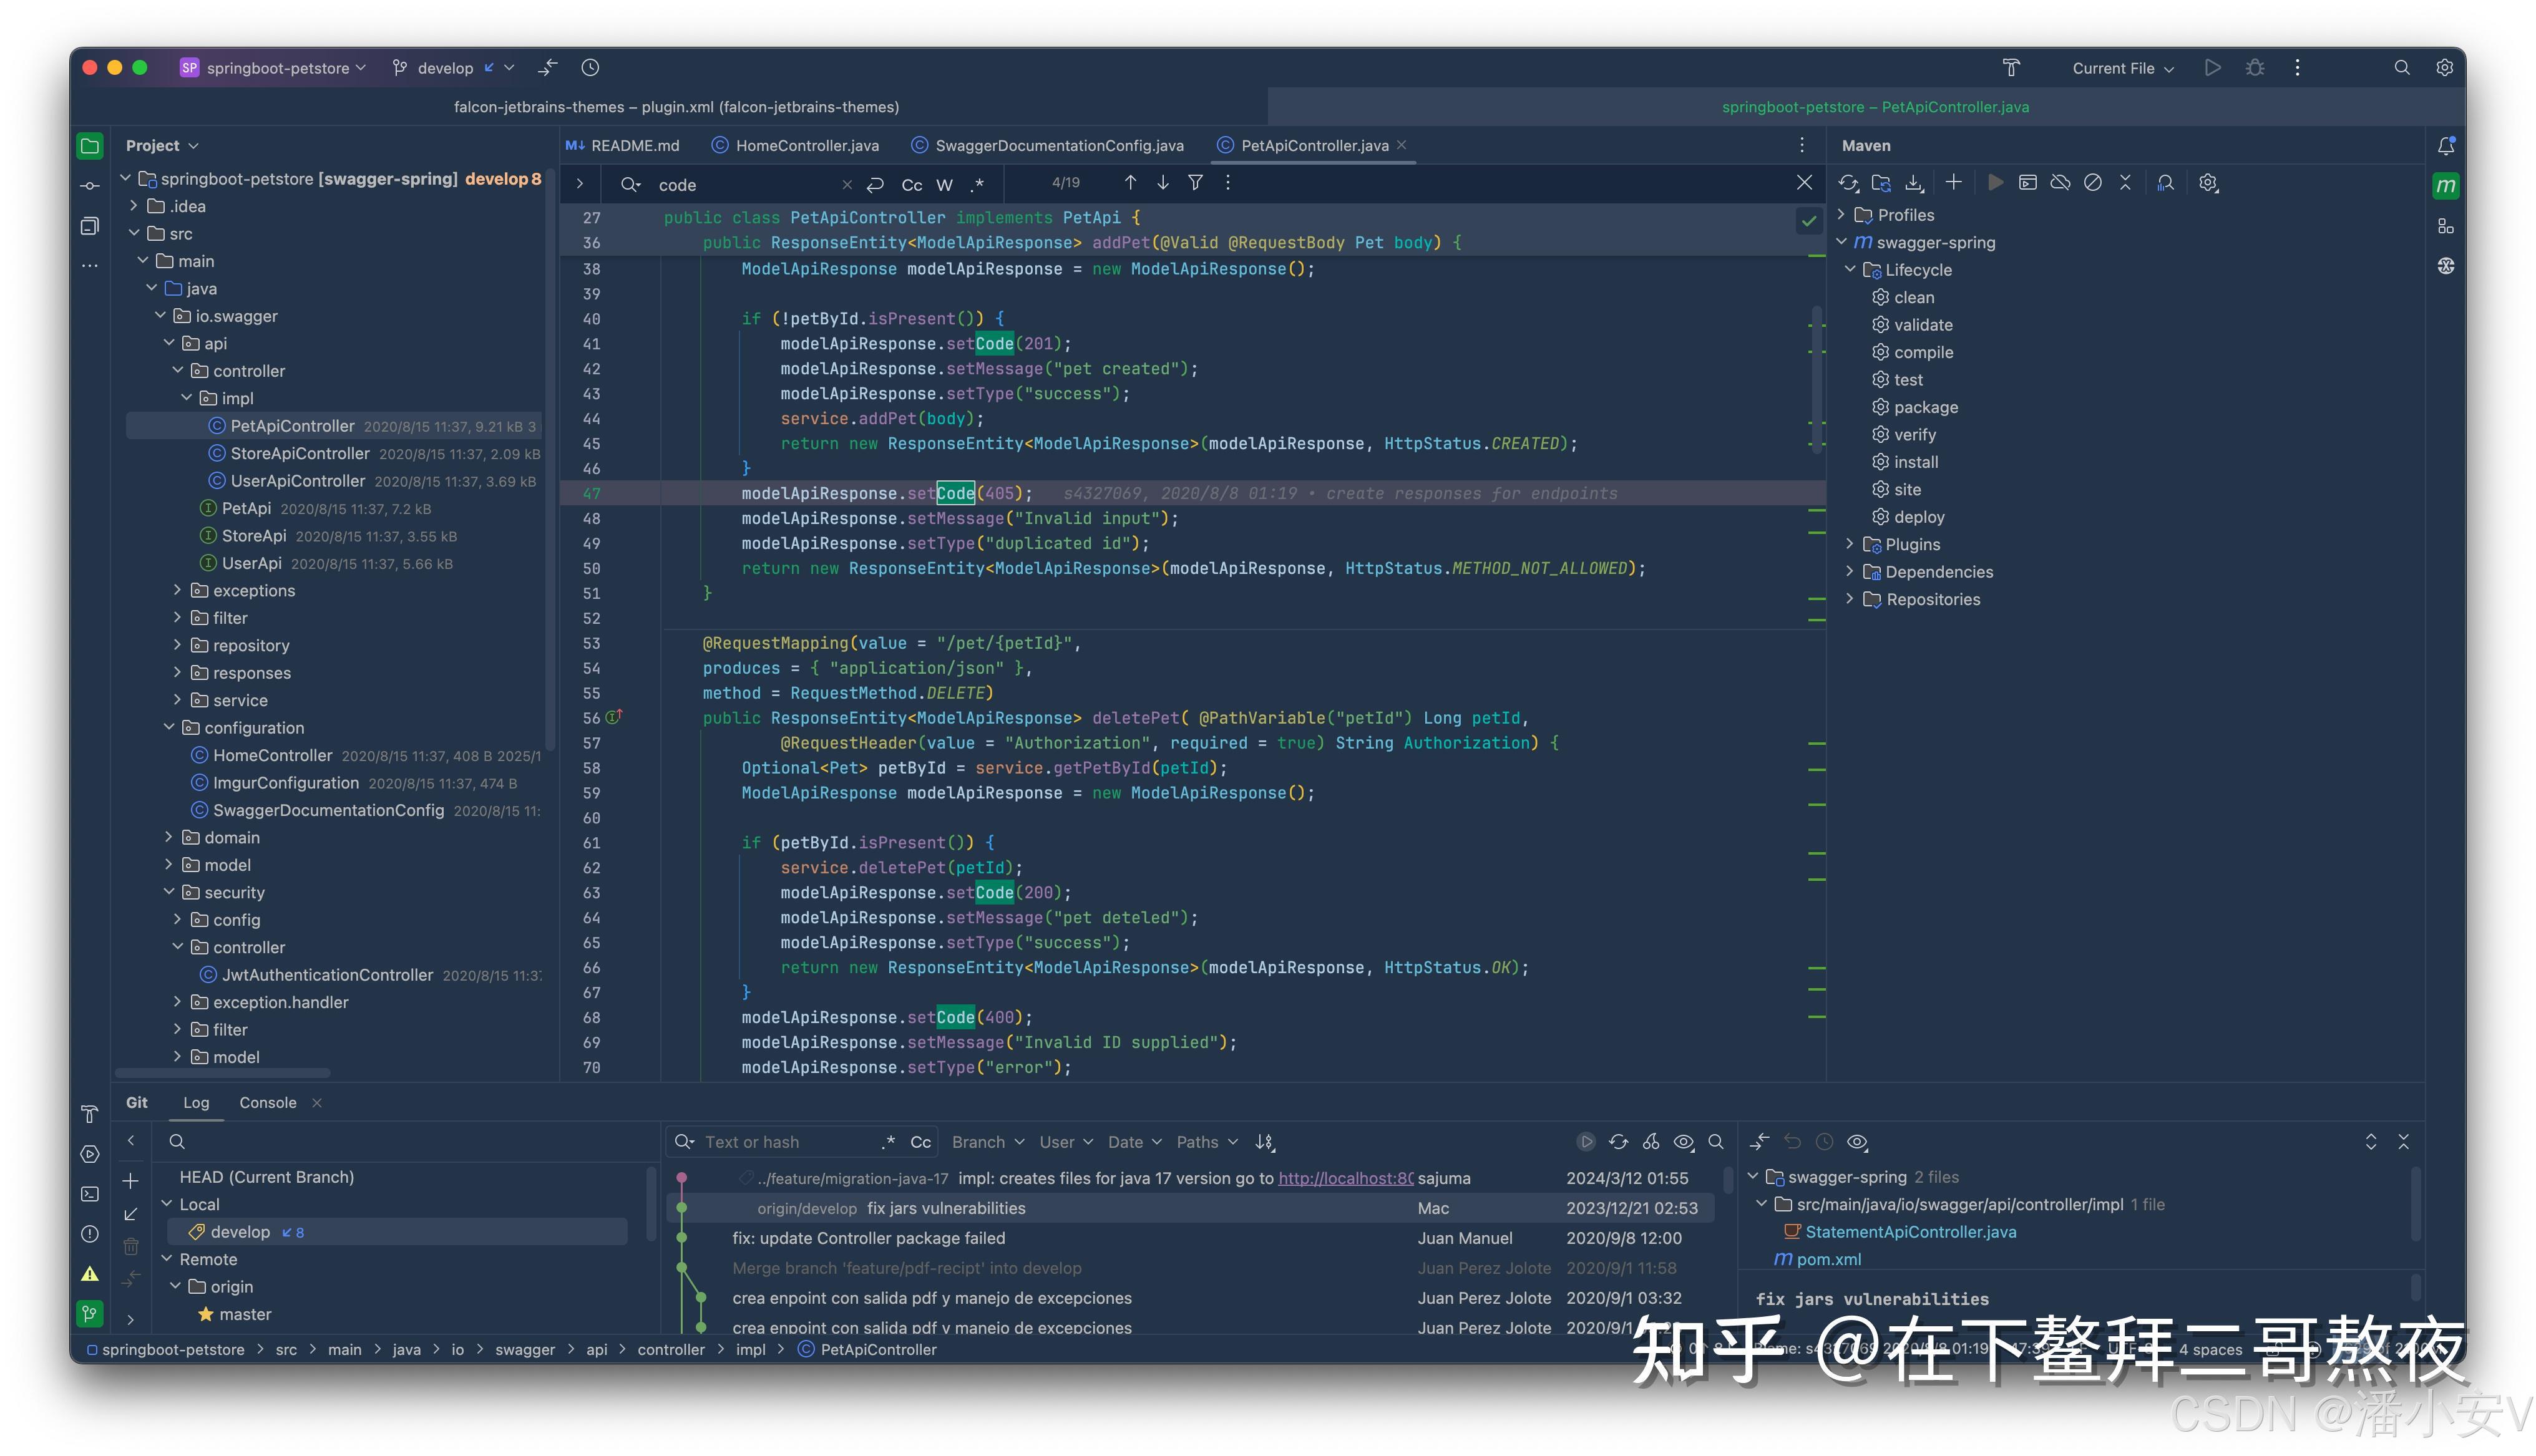Collapse the configuration package folder
Screen dimensions: 2536x1456
[x=169, y=727]
